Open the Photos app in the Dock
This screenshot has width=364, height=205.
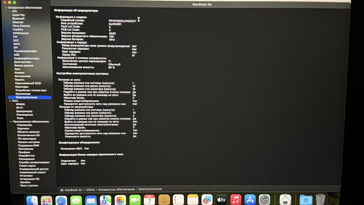(120, 200)
